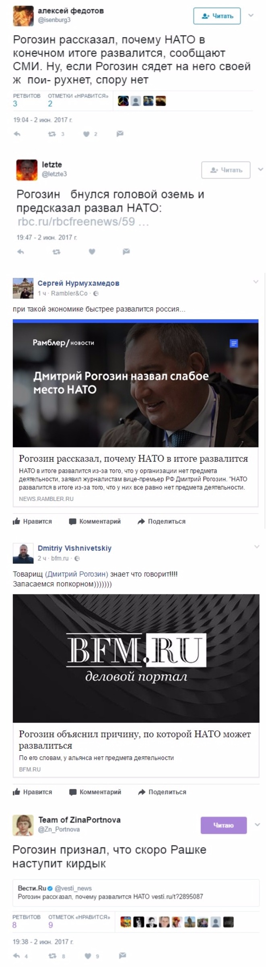The image size is (266, 967).
Task: Follow letzte with the Читать button
Action: tap(226, 170)
